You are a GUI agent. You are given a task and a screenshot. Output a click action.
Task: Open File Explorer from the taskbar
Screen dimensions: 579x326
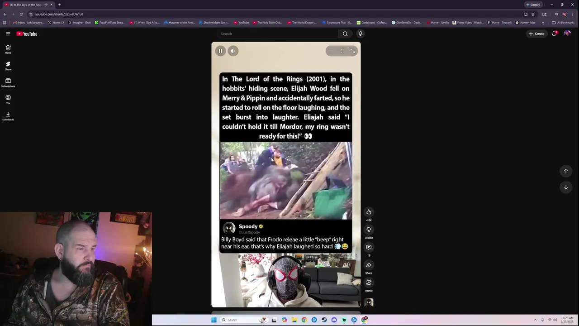294,320
